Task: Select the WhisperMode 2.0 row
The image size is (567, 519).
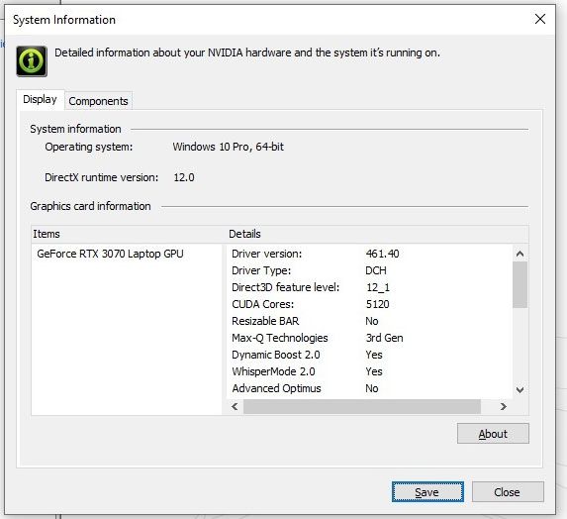Action: coord(369,371)
